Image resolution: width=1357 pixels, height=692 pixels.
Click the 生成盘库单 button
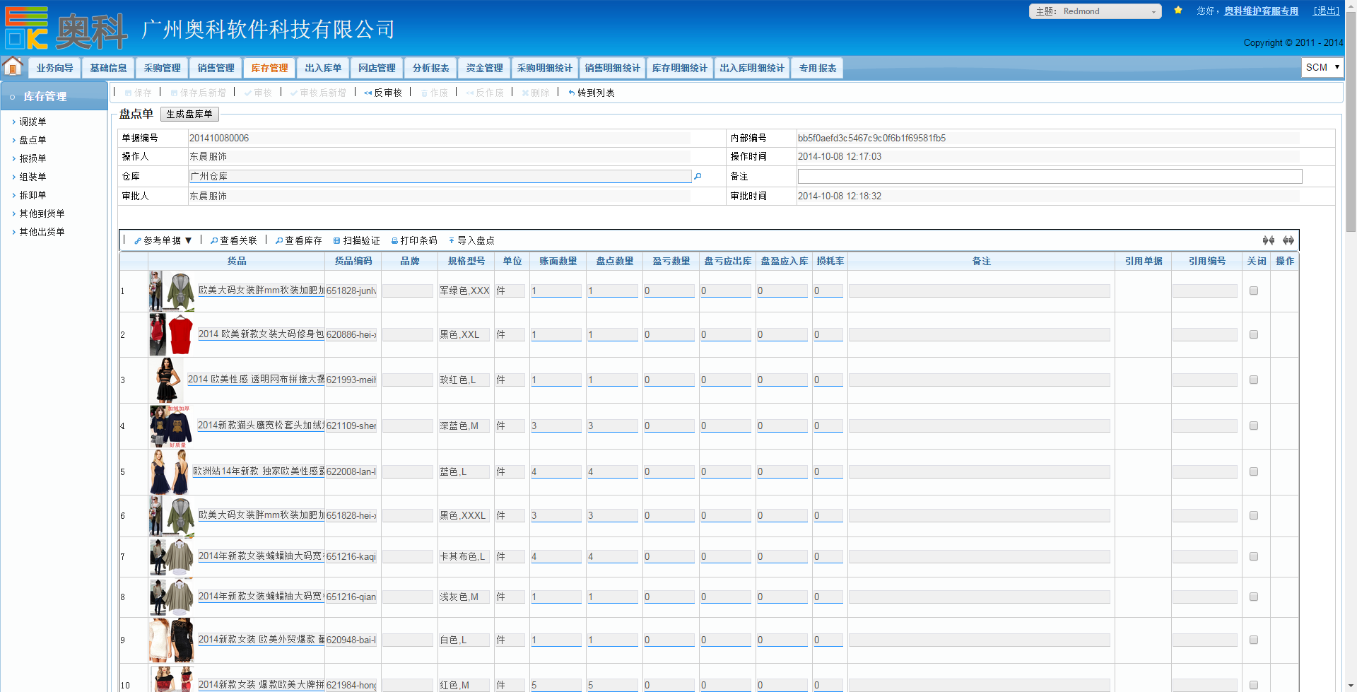point(189,115)
